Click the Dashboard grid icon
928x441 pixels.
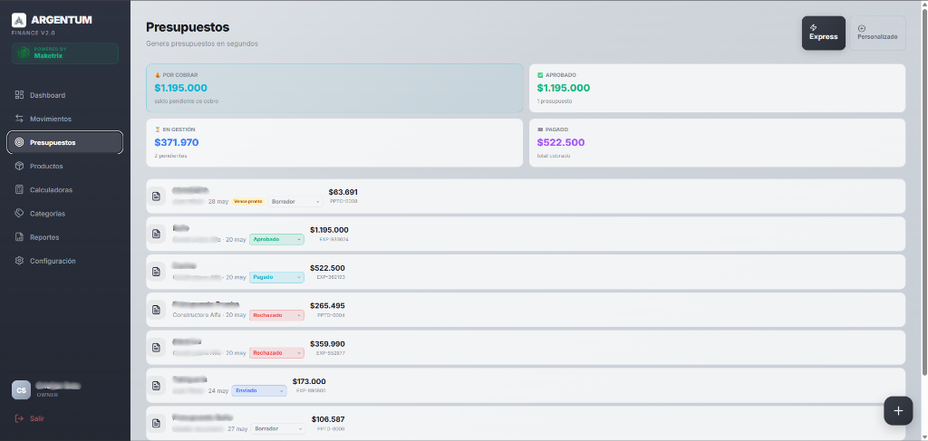20,95
